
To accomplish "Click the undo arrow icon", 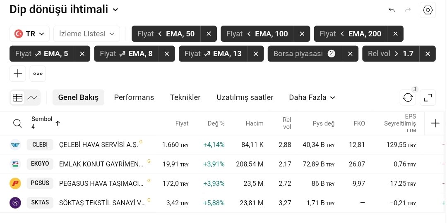I will click(x=392, y=10).
